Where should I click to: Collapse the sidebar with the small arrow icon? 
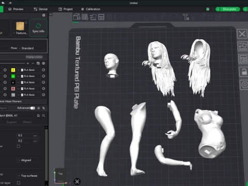51,14
